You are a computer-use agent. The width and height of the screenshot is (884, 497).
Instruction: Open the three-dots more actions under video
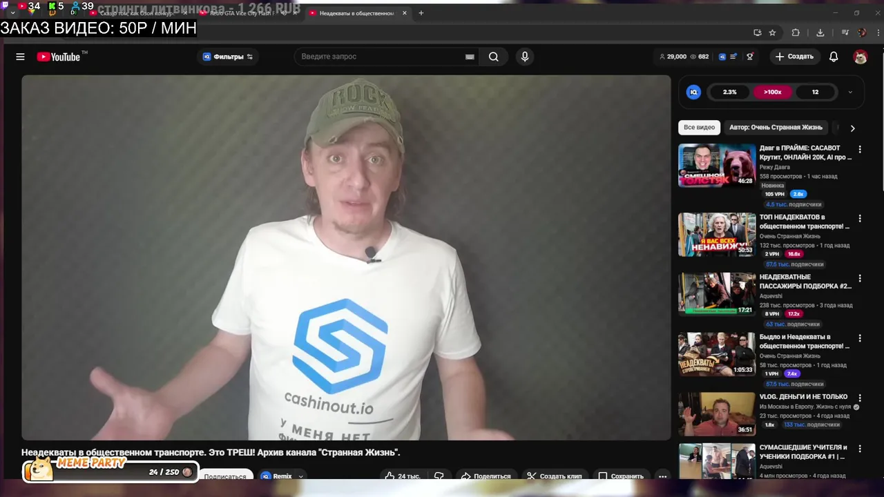tap(662, 476)
